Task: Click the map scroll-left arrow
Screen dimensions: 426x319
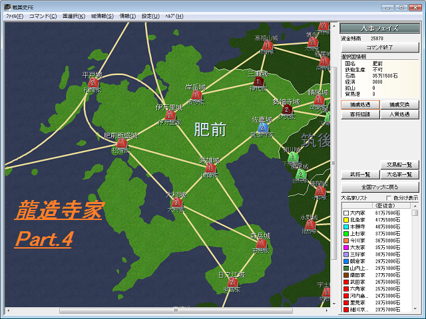Action: (9, 310)
